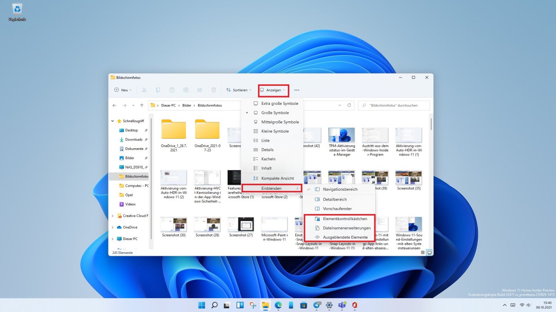Open Office app on taskbar
The height and width of the screenshot is (312, 556).
point(354,305)
